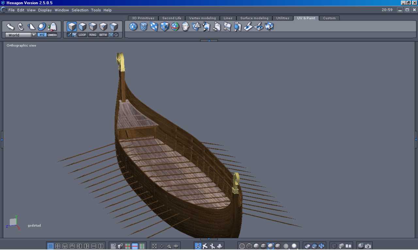This screenshot has height=250, width=418.
Task: Click the sculpted head bust icon
Action: click(x=185, y=26)
